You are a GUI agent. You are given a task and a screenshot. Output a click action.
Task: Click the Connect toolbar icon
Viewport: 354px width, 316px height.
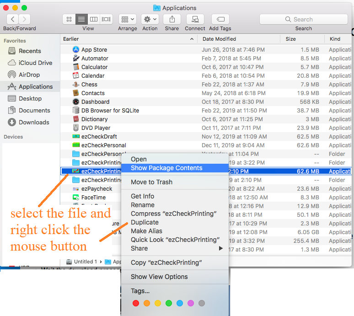tap(195, 19)
